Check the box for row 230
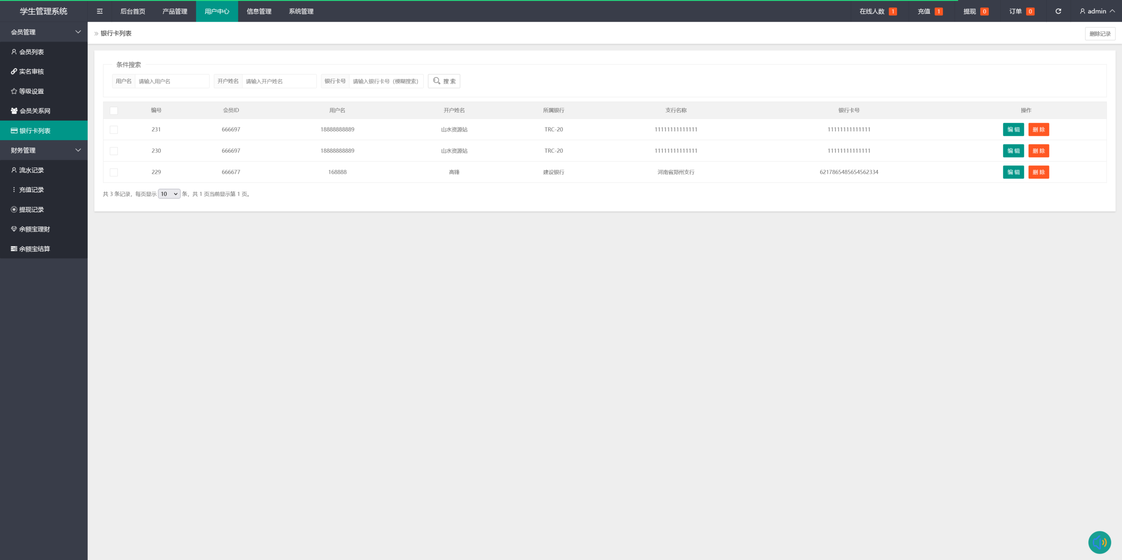The image size is (1122, 560). pyautogui.click(x=114, y=151)
